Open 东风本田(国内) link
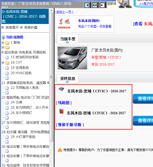153x167 pixels. pos(89,21)
